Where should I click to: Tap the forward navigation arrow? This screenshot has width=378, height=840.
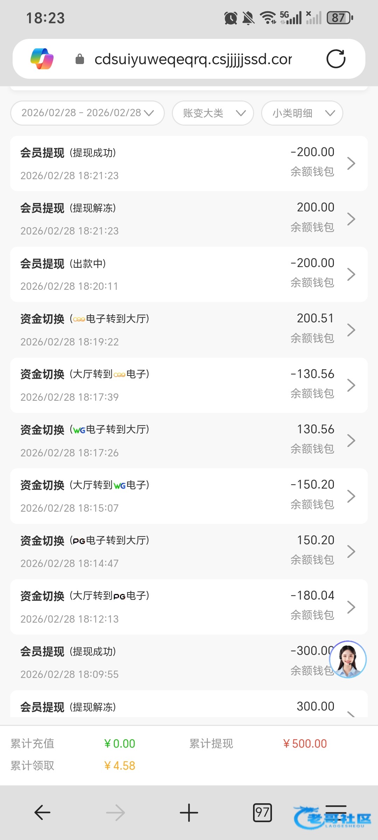[x=115, y=812]
